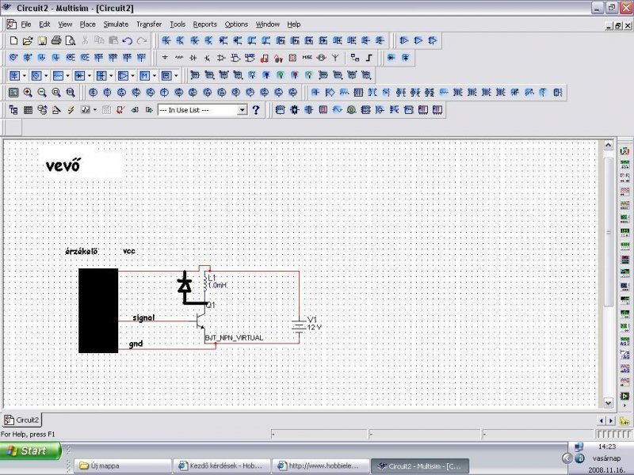Expand the virtual diode family arrow
Image resolution: width=634 pixels, height=475 pixels.
pyautogui.click(x=90, y=75)
